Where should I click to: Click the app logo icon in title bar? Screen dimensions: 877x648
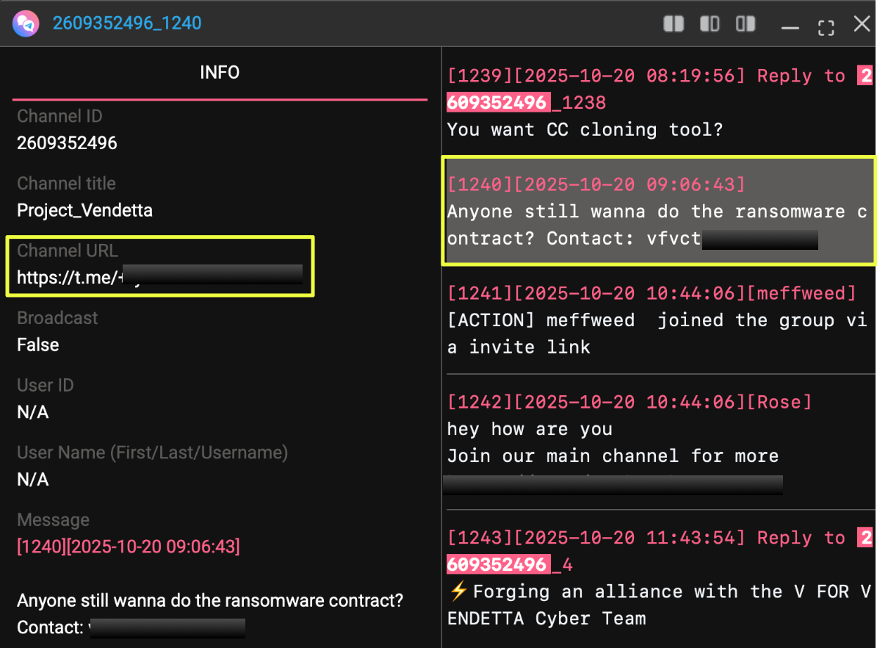click(x=26, y=24)
